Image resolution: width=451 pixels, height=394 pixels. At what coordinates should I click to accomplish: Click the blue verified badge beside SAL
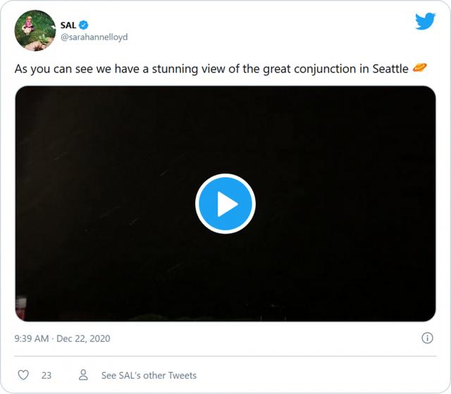click(84, 25)
